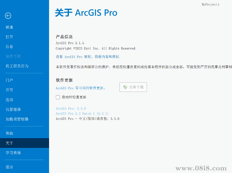
Task: Click the 关于 ArcGIS Pro page title
Action: (x=86, y=13)
